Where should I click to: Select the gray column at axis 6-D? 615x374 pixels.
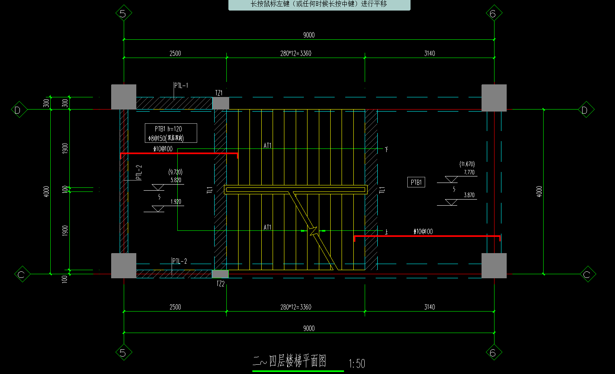pos(494,98)
